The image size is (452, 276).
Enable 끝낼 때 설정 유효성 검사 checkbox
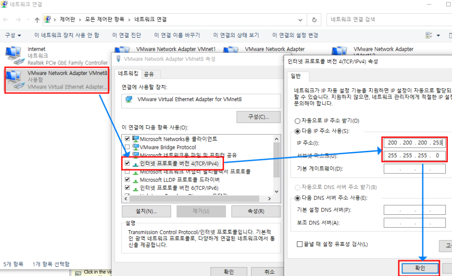pyautogui.click(x=300, y=244)
